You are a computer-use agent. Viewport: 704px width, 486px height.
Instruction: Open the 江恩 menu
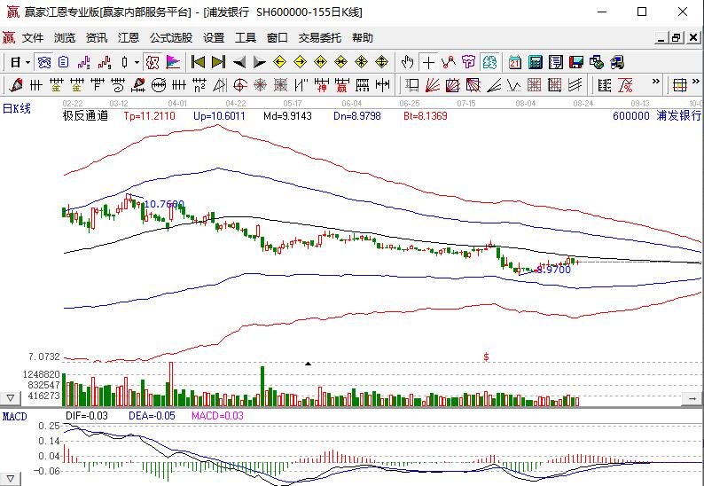click(129, 38)
